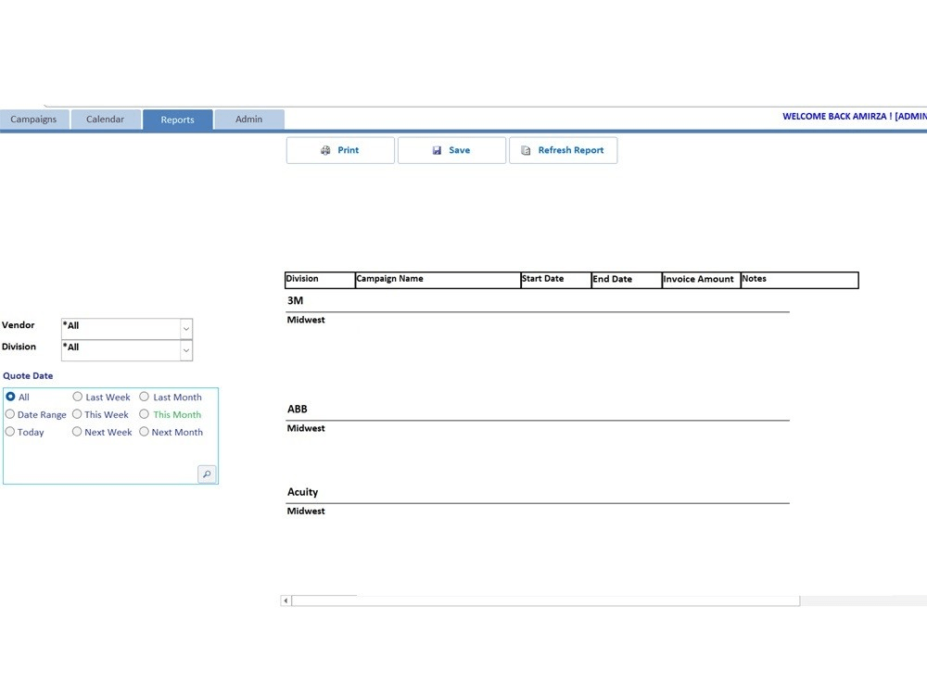Switch to the Calendar tab
927x695 pixels.
(x=106, y=120)
